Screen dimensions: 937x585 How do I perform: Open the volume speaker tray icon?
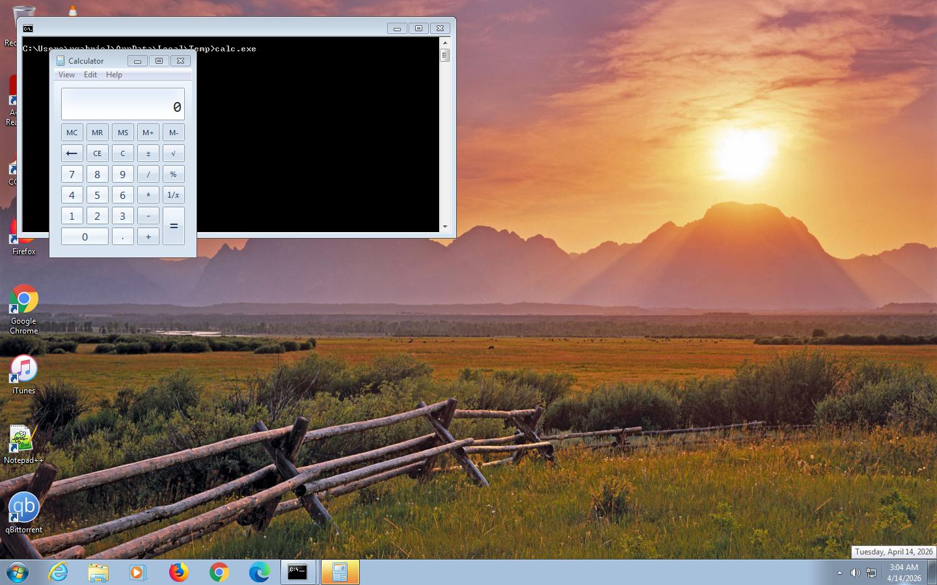coord(855,573)
